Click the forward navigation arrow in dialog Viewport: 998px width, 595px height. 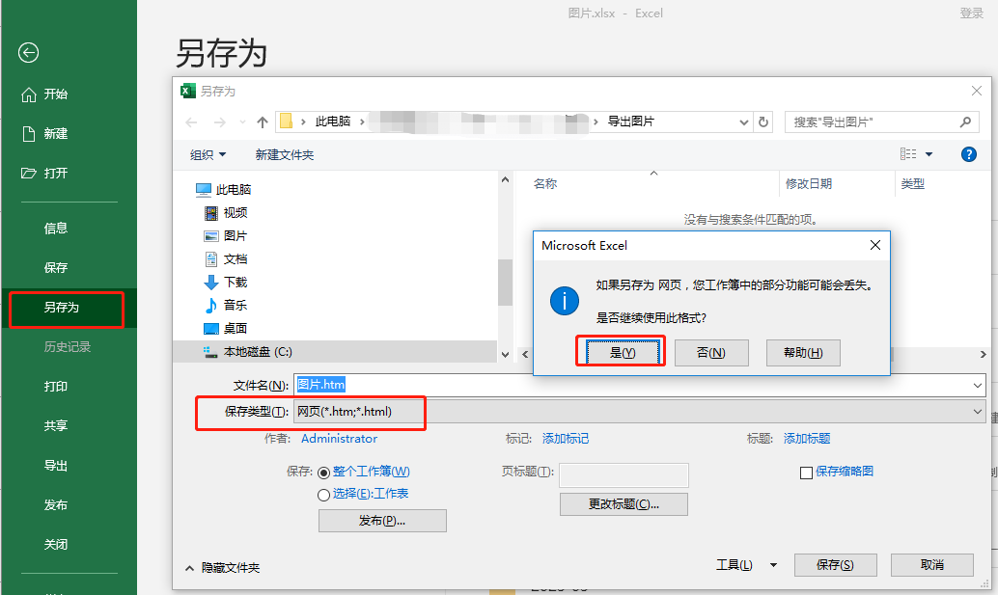pyautogui.click(x=220, y=122)
